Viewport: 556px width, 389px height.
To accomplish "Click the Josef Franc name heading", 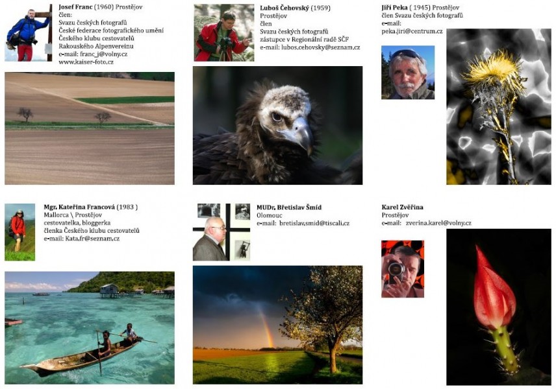I will (75, 6).
